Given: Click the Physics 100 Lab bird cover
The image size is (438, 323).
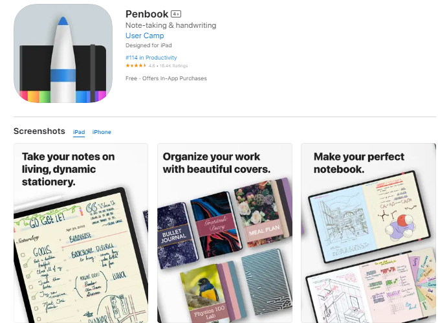Looking at the screenshot, I should click(210, 293).
